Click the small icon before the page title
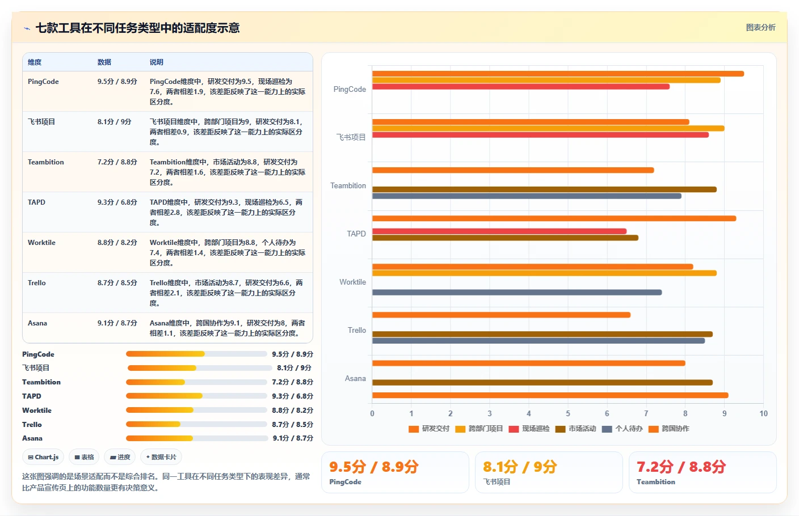The image size is (799, 516). point(27,28)
